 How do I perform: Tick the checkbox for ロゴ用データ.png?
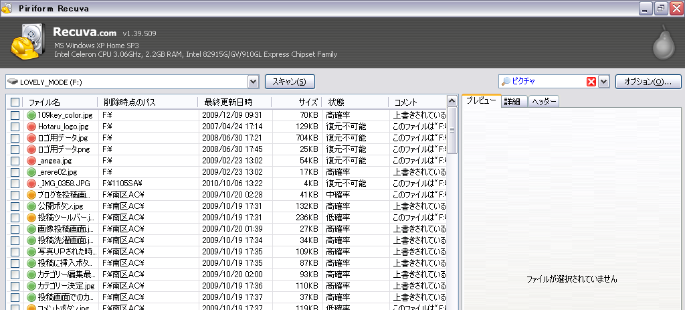tap(15, 149)
